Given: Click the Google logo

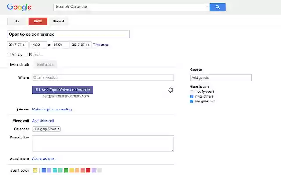Looking at the screenshot, I should [x=19, y=7].
